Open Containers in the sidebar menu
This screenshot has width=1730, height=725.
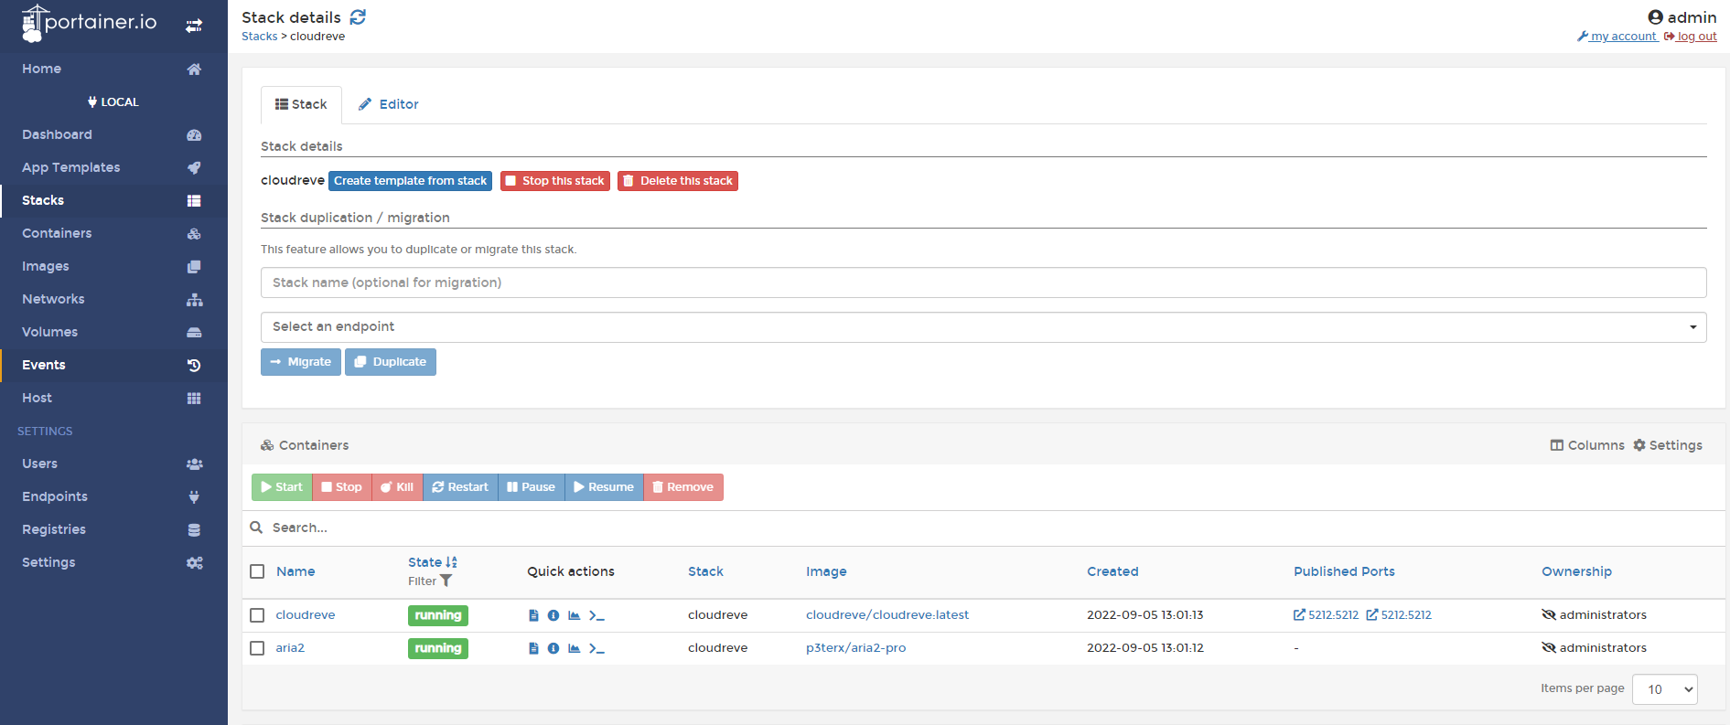click(57, 233)
